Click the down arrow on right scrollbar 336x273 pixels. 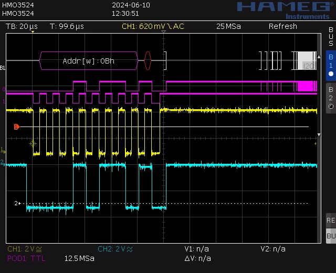(319, 135)
